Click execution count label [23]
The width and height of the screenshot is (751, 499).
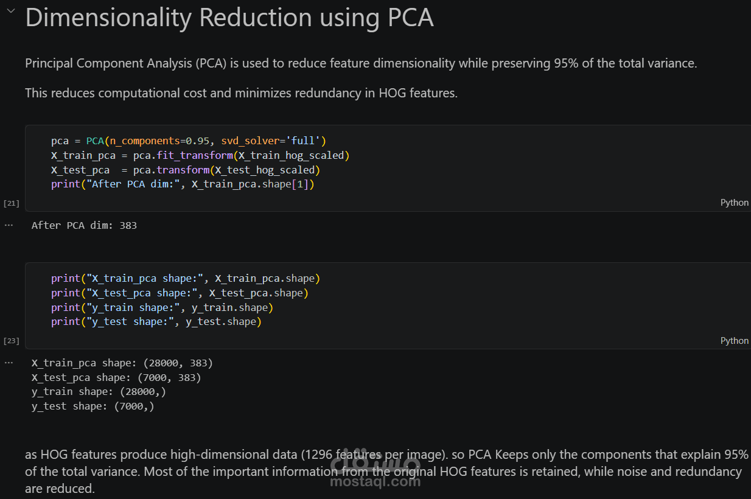(x=12, y=341)
